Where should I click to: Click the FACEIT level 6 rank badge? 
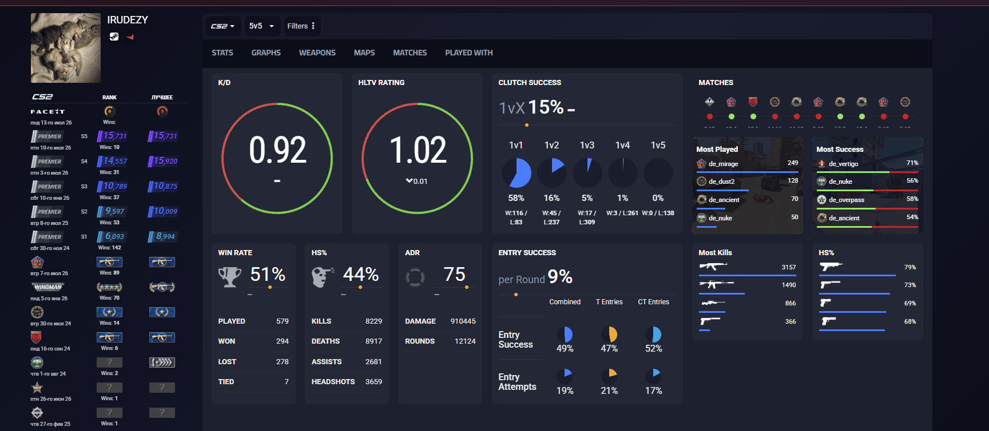[109, 111]
